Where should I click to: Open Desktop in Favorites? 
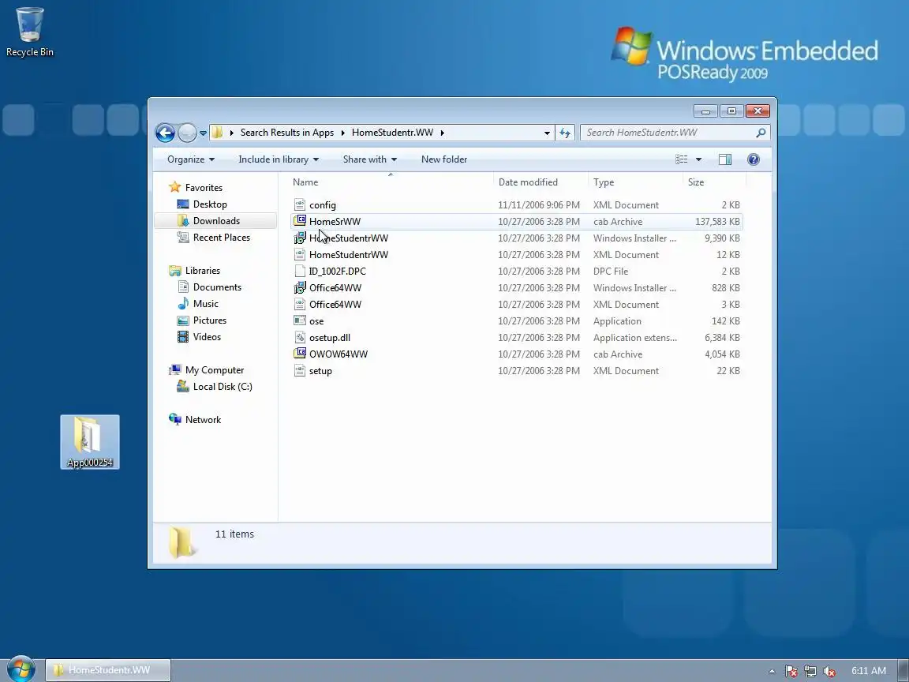(x=210, y=204)
